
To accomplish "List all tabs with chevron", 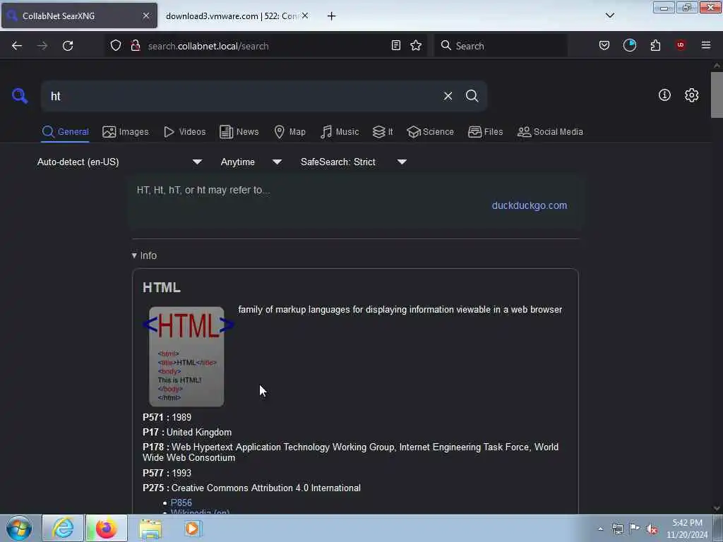I will click(609, 16).
